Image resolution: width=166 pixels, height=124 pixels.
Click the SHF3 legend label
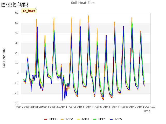[86, 119]
